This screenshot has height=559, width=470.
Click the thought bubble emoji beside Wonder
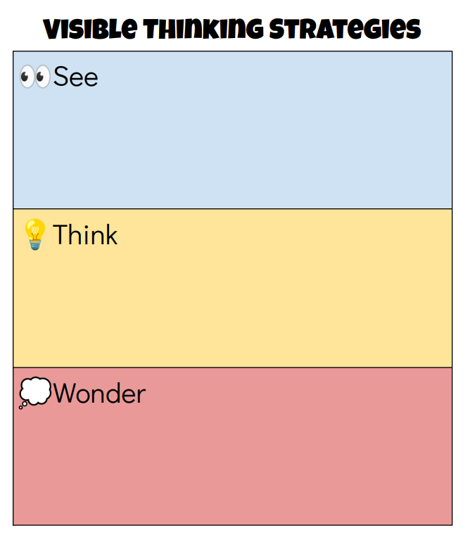pyautogui.click(x=34, y=393)
